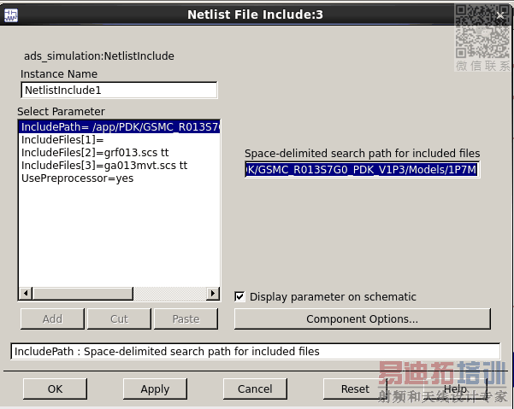Open Help for this dialog
Image resolution: width=514 pixels, height=409 pixels.
[x=455, y=389]
